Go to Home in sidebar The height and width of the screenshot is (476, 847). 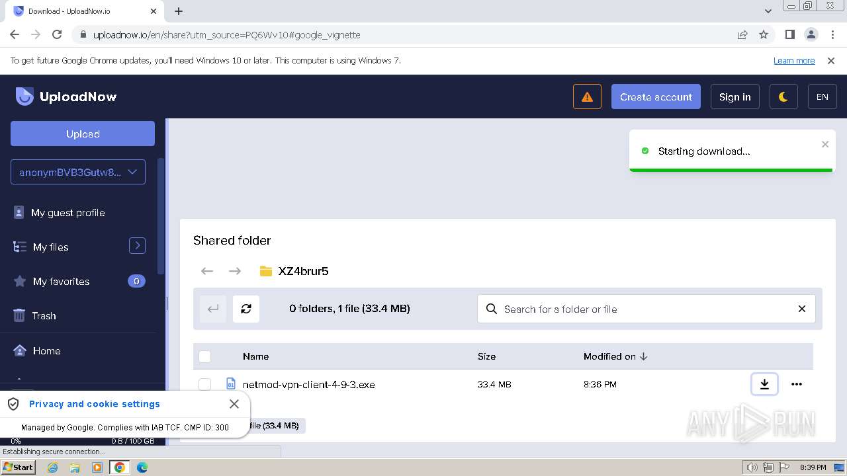point(46,351)
